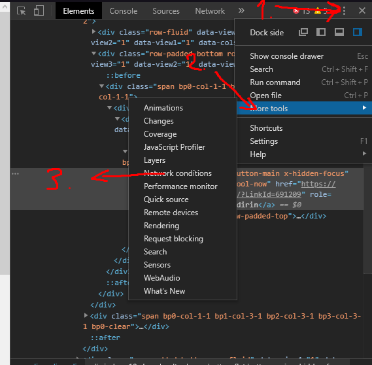This screenshot has height=365, width=372.
Task: Open the Changes tool
Action: tap(182, 121)
